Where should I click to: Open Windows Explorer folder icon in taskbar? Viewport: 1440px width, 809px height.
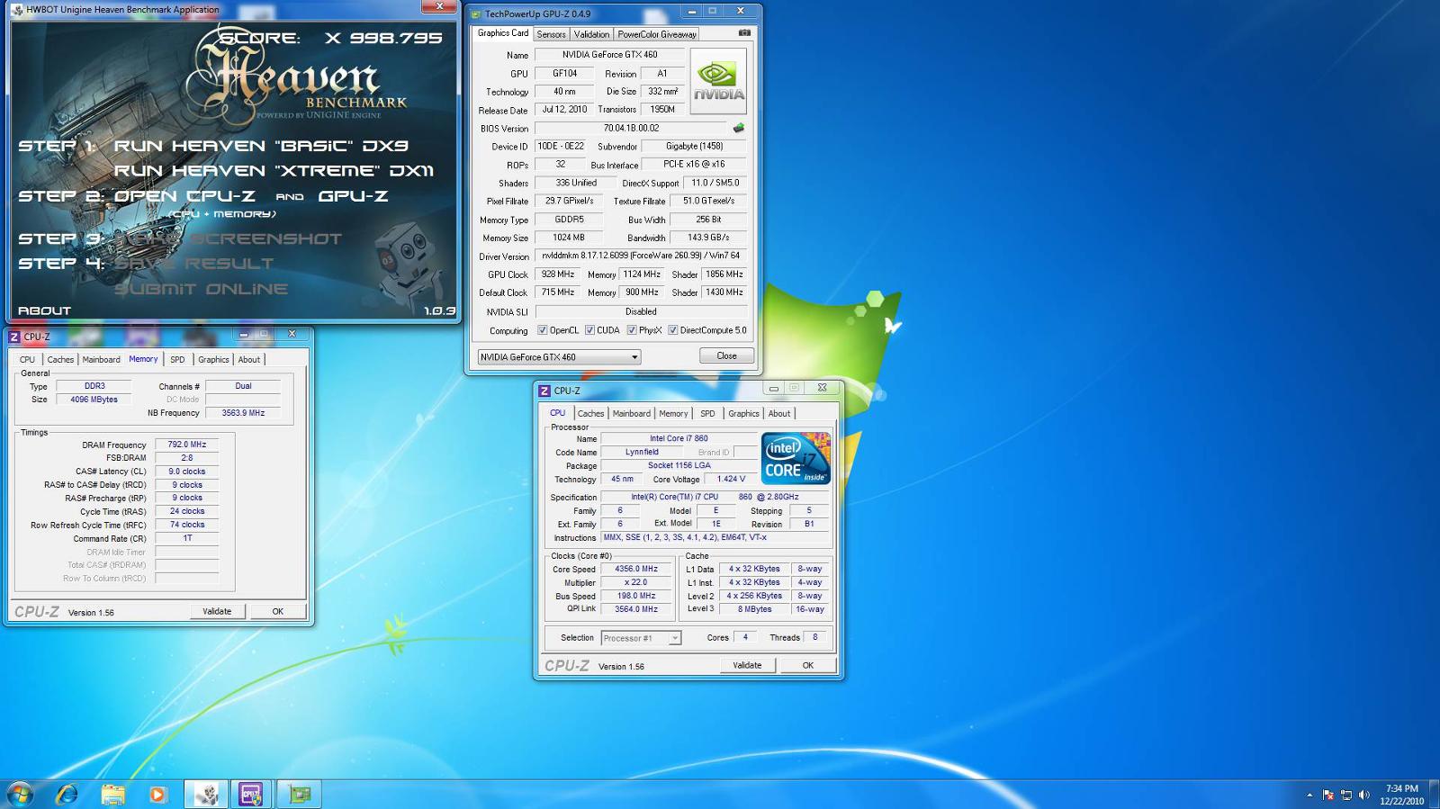(x=112, y=794)
